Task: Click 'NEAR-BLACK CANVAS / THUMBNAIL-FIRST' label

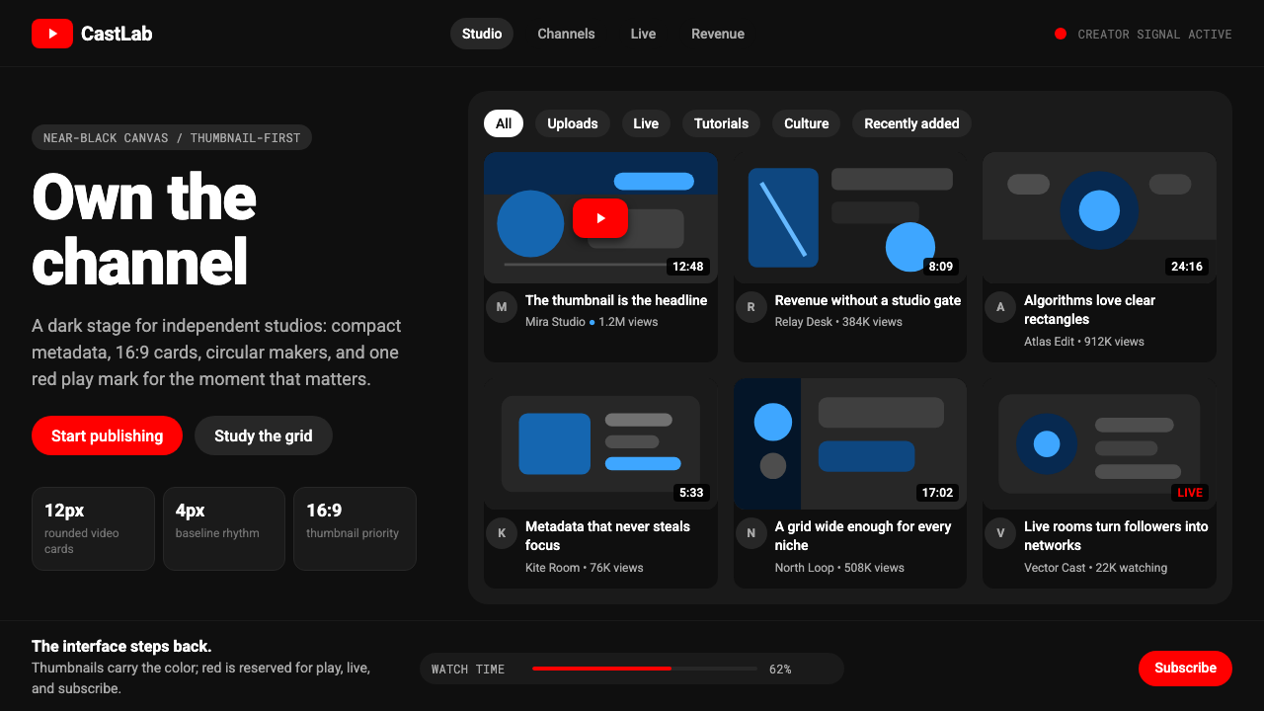Action: (172, 137)
